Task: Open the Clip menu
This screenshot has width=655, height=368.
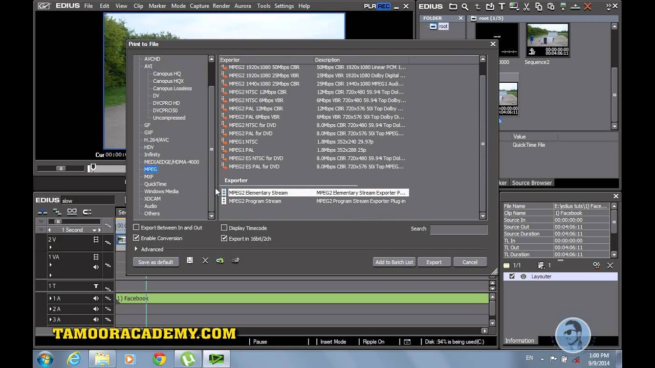Action: [138, 6]
